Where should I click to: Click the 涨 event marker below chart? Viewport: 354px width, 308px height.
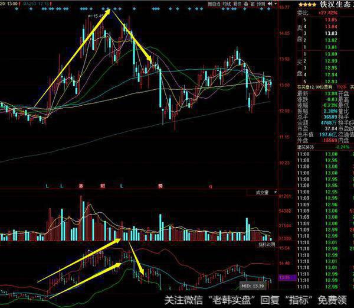click(81, 186)
